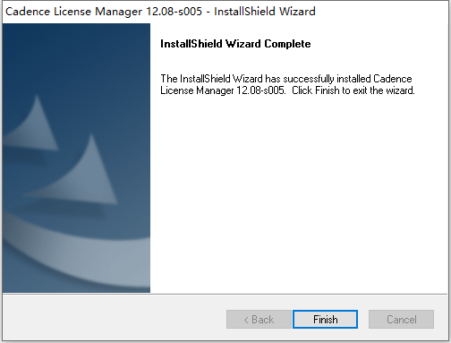Click the 'License Manager 12.08-s005.' body text

(x=223, y=90)
